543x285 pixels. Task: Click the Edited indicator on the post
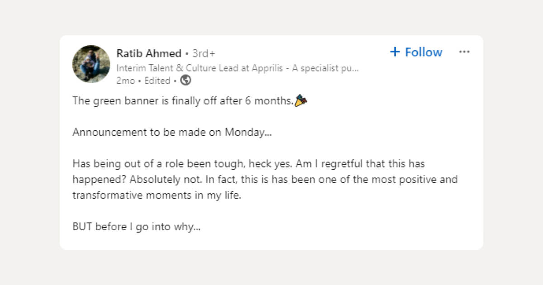(157, 81)
